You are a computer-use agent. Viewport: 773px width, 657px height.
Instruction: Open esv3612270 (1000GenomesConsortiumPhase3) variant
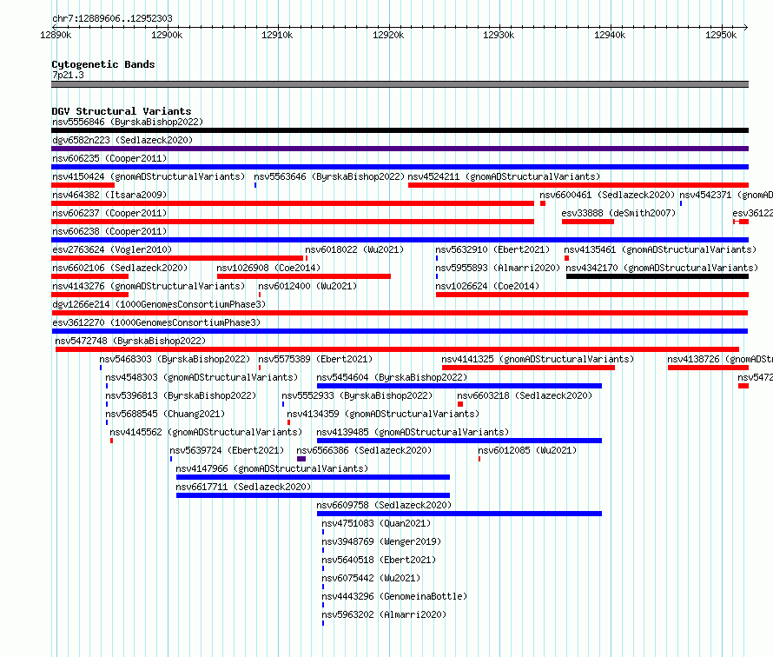pyautogui.click(x=156, y=322)
